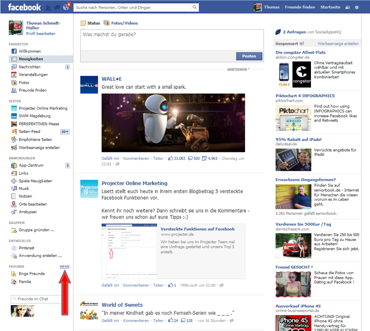Click Freunde im Chat search field
This screenshot has height=331, width=370.
click(36, 299)
